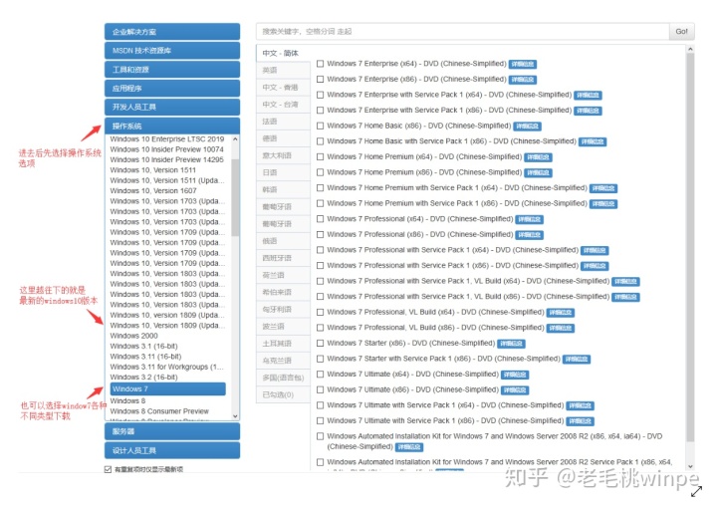This screenshot has height=510, width=717.
Task: Check Windows 7 Enterprise (x64) DVD checkbox
Action: 321,64
